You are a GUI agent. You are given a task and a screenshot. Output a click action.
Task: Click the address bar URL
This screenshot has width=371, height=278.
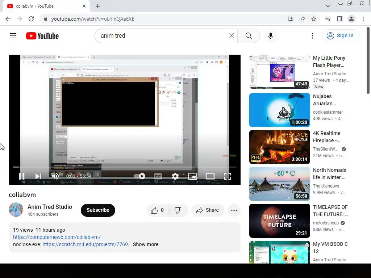(x=93, y=19)
